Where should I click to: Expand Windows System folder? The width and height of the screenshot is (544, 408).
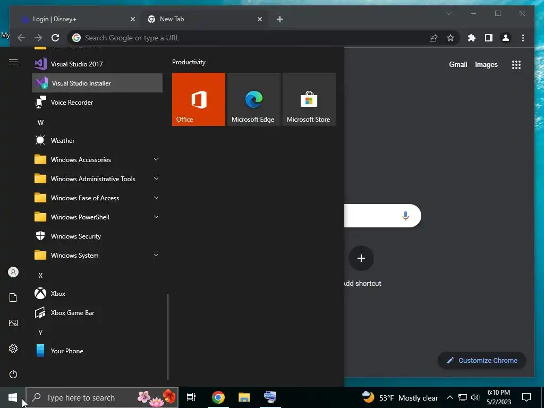(x=97, y=256)
